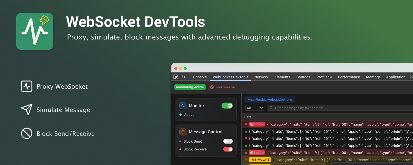Image resolution: width=413 pixels, height=165 pixels.
Task: Select the wss://echo.websocket.org connection
Action: pos(270,100)
